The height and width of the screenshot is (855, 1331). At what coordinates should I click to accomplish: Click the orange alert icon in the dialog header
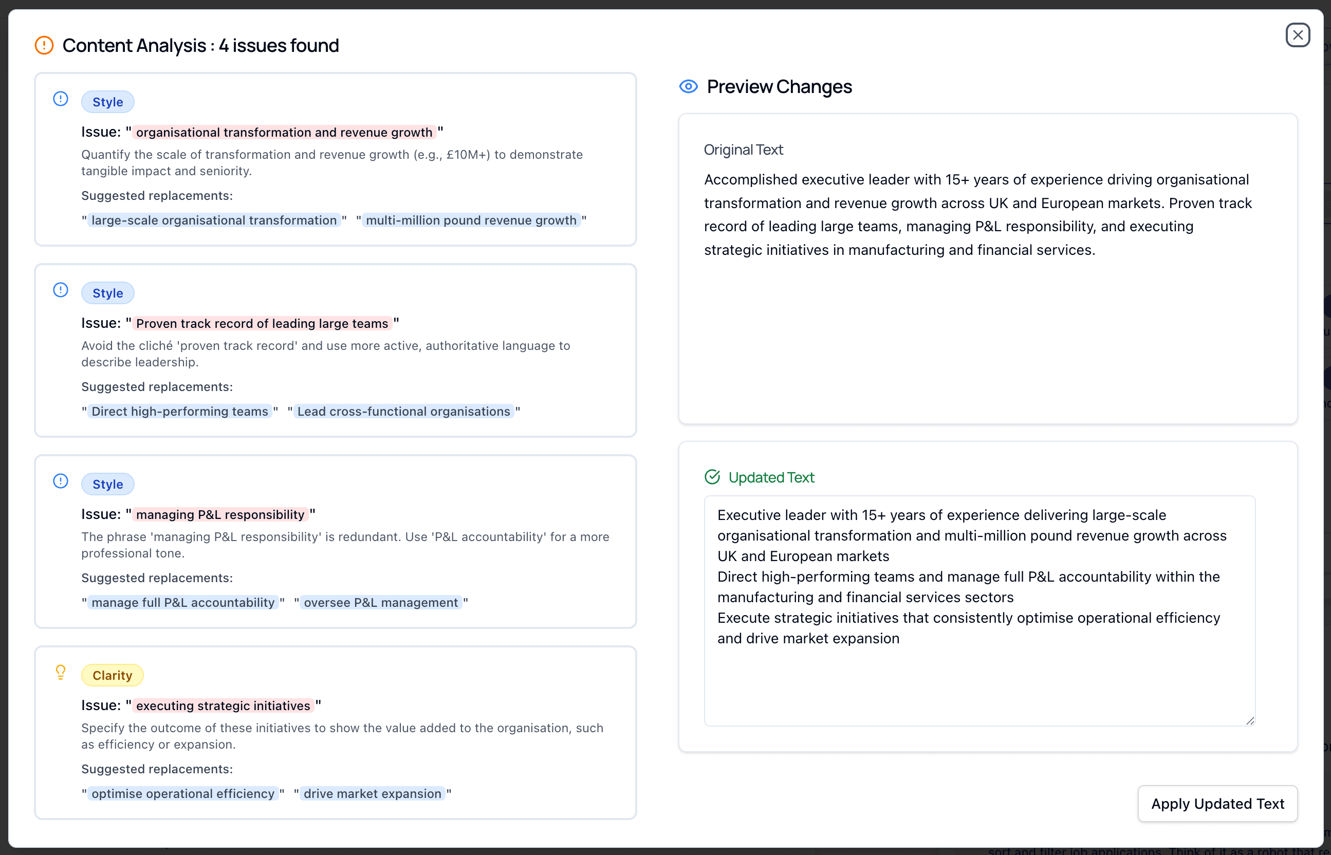tap(43, 45)
